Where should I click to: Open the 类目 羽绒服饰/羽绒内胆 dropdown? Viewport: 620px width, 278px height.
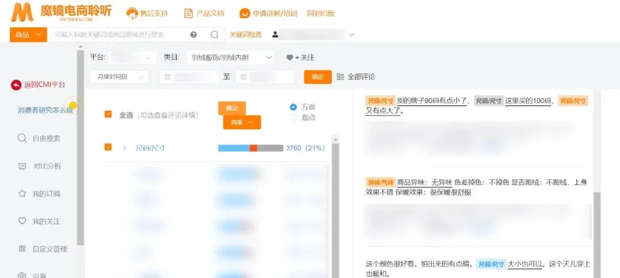231,58
